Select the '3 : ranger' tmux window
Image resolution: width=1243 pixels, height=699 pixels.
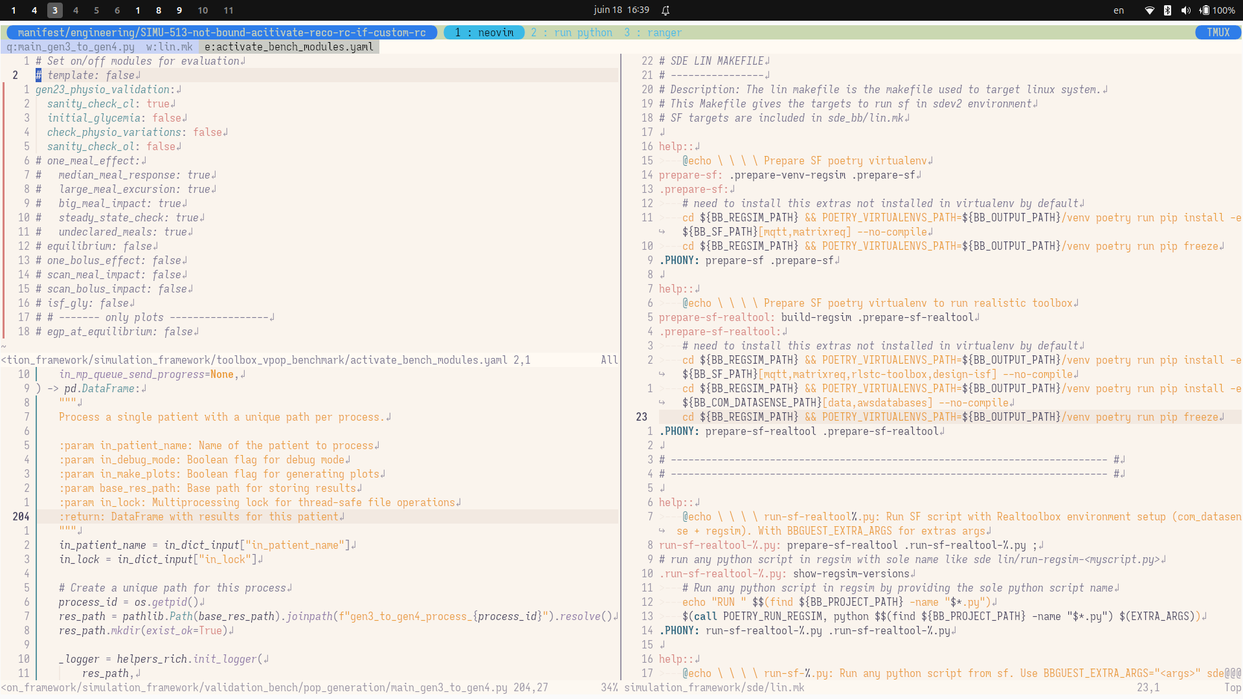tap(653, 32)
